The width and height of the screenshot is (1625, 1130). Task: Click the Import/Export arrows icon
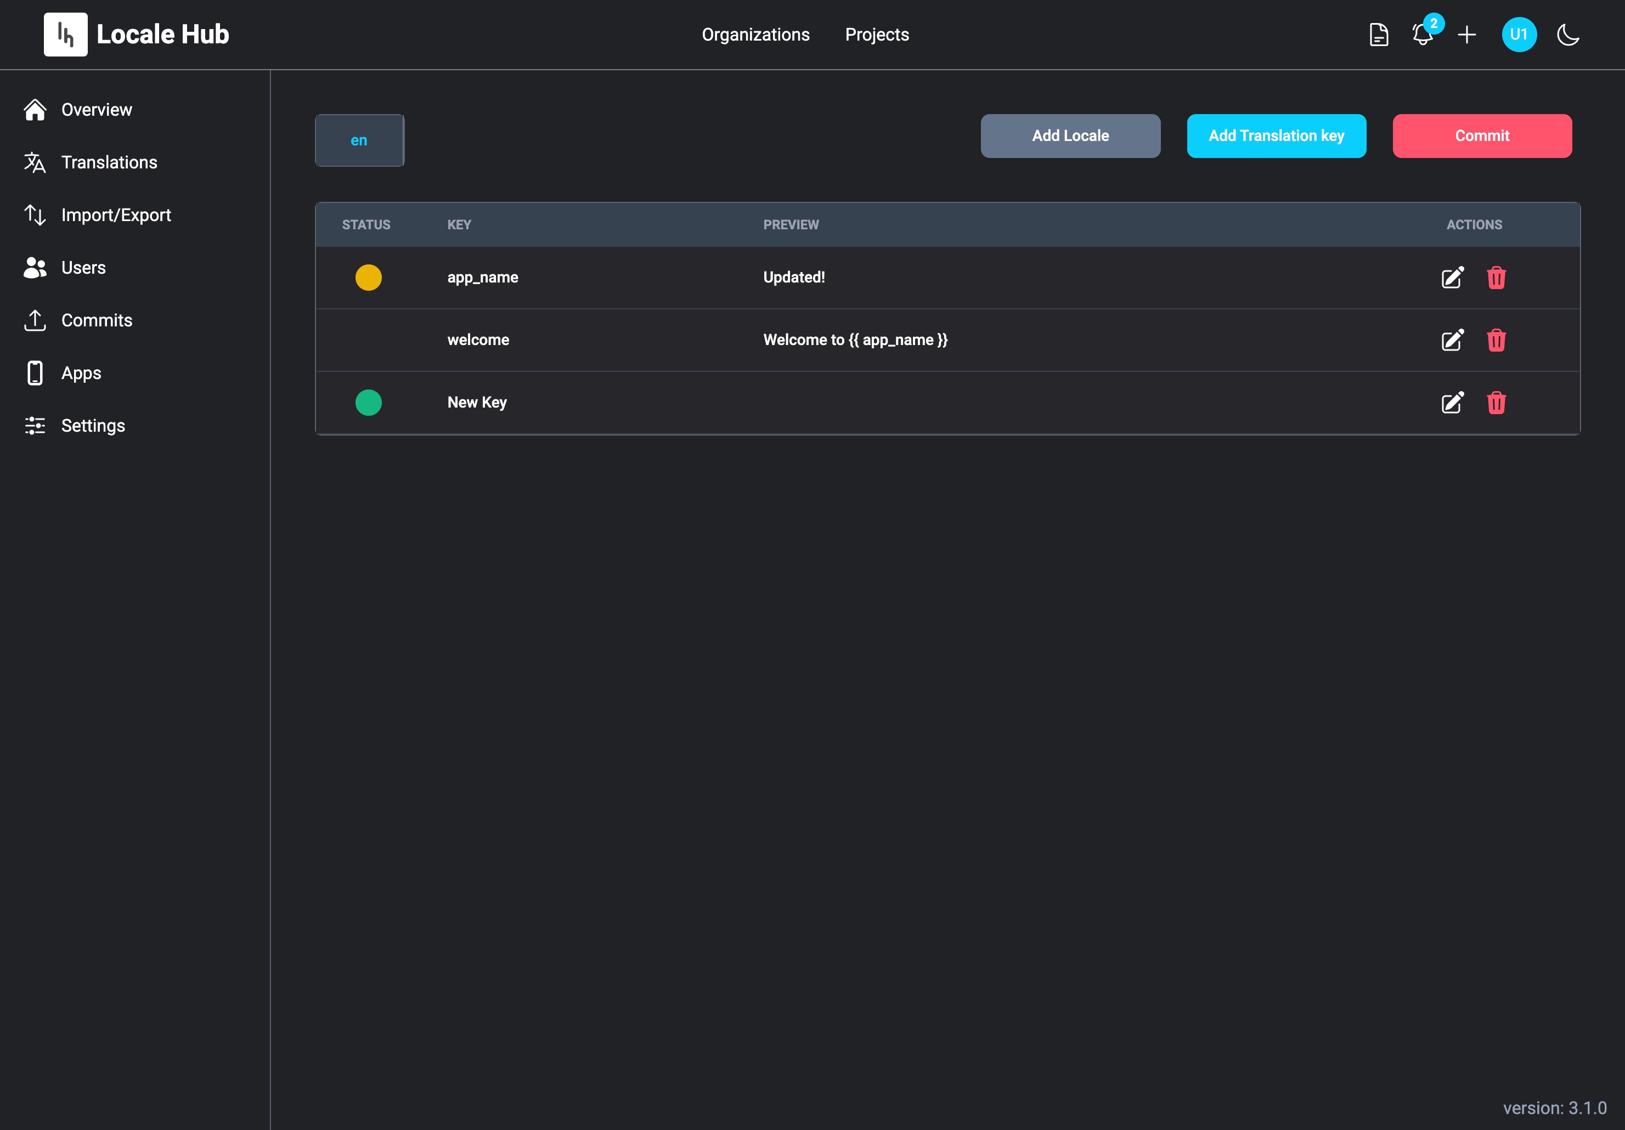[x=35, y=215]
